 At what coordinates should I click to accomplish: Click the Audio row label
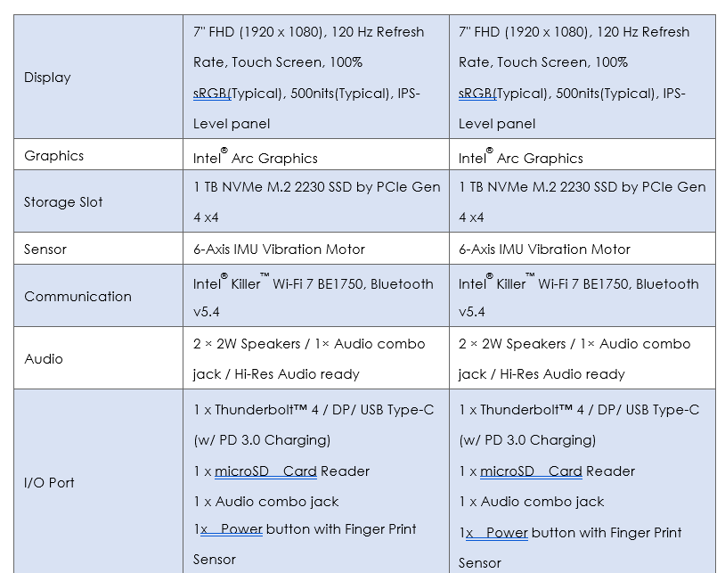click(44, 359)
